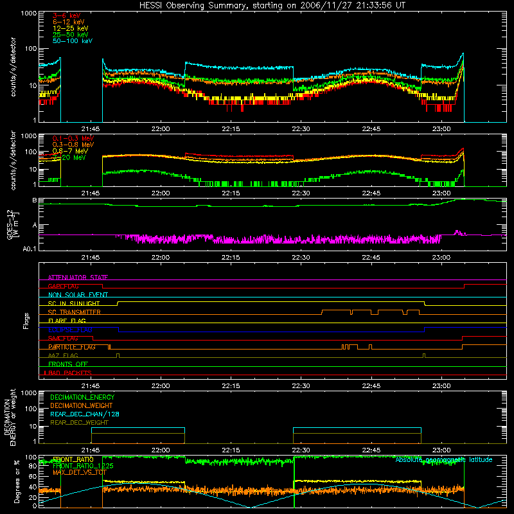Click the 22:00 tick under top plot
Screen dimensions: 514x514
pos(161,129)
